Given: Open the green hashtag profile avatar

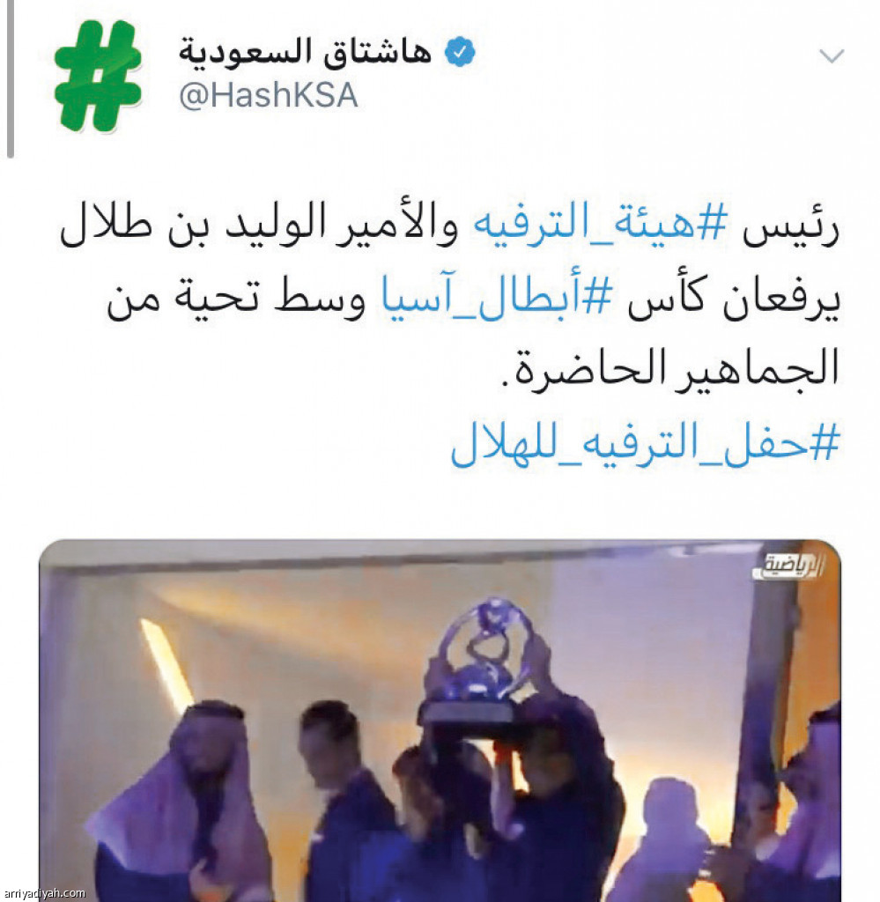Looking at the screenshot, I should pos(98,76).
